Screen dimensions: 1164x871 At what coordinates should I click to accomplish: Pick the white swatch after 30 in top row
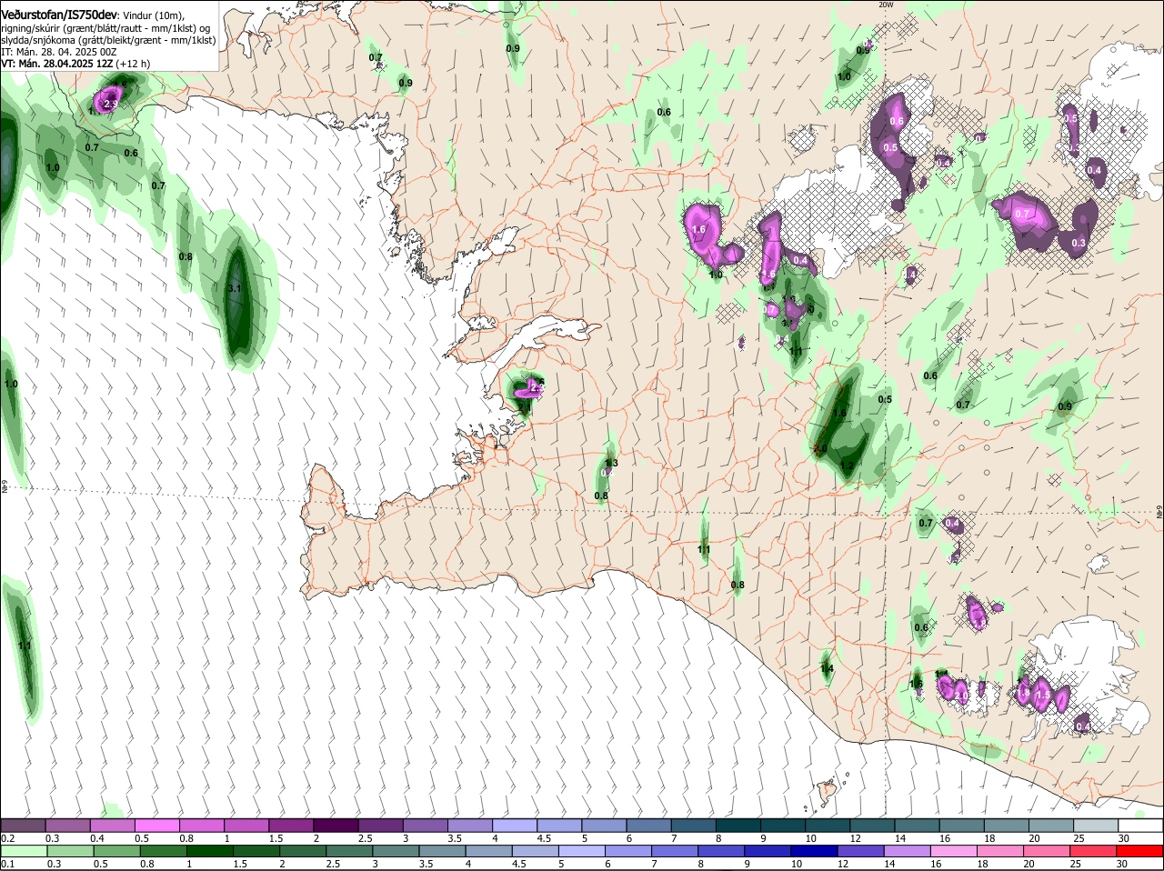coord(1140,826)
